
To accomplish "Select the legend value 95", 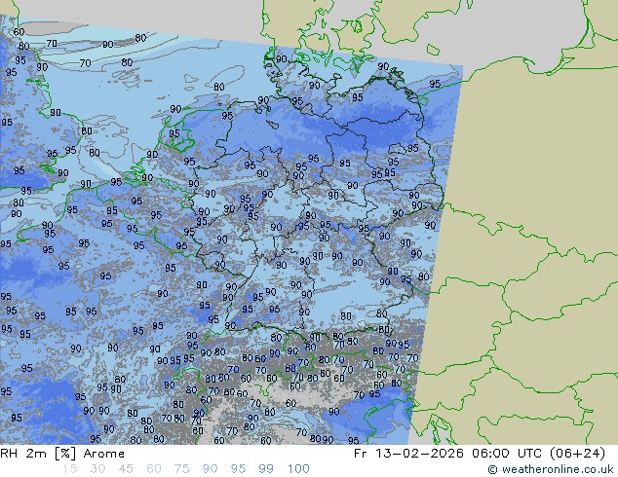I will coord(238,469).
